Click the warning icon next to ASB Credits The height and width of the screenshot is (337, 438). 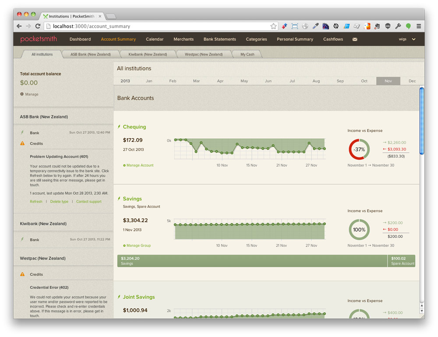pos(22,144)
